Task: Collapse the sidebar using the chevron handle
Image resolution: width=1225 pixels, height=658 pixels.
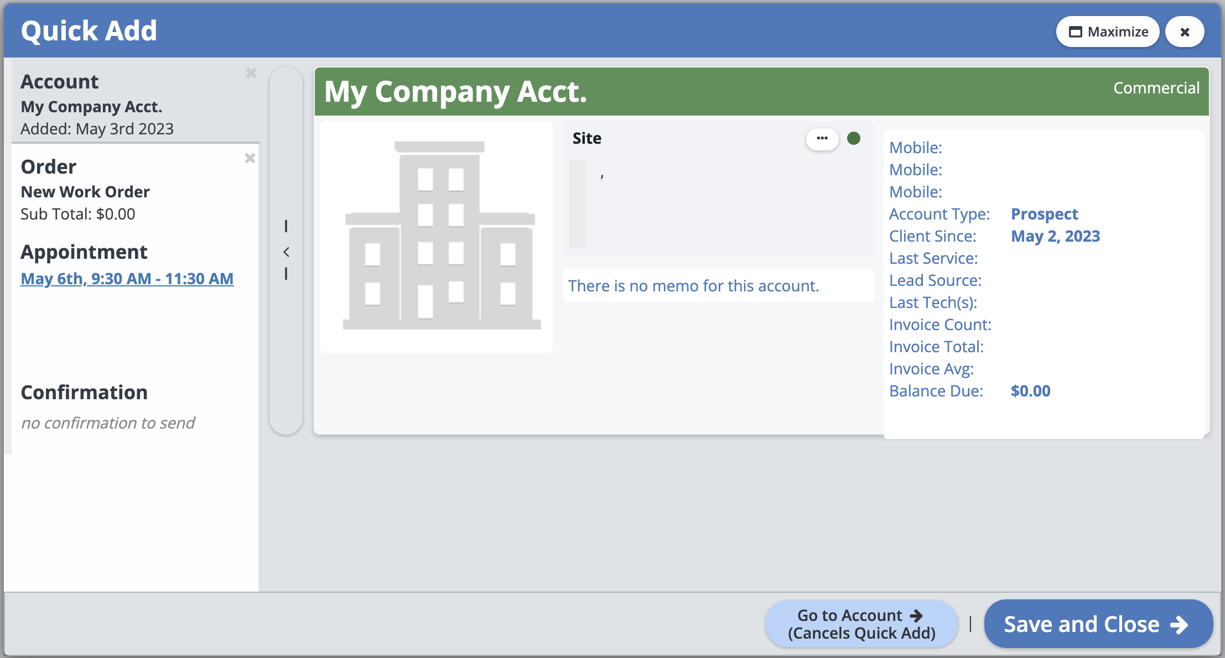Action: point(286,252)
